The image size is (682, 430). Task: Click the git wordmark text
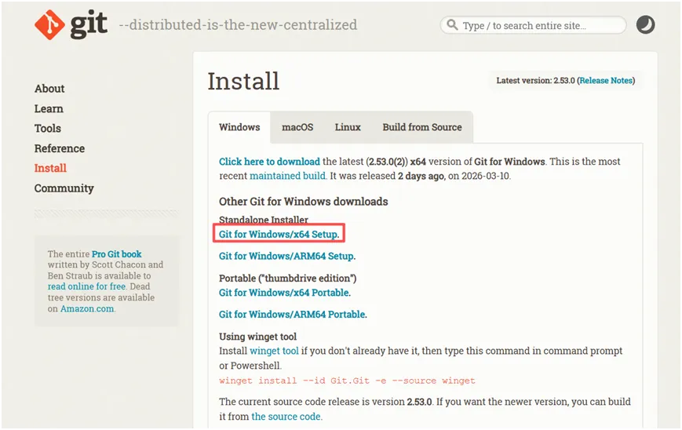tap(89, 24)
